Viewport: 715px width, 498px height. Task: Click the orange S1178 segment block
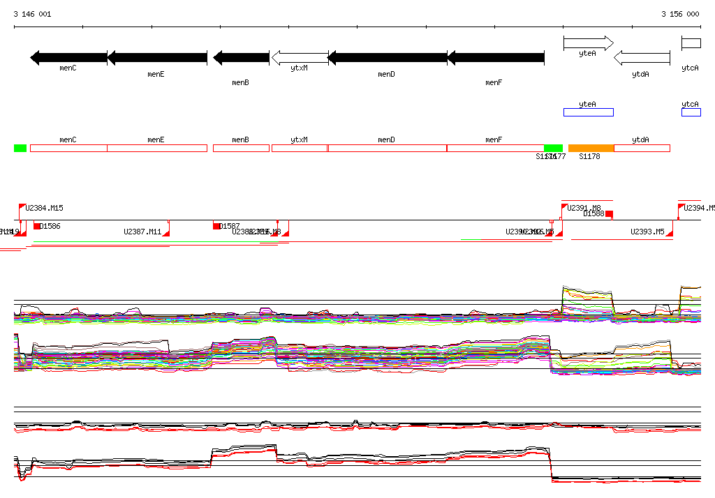click(591, 149)
